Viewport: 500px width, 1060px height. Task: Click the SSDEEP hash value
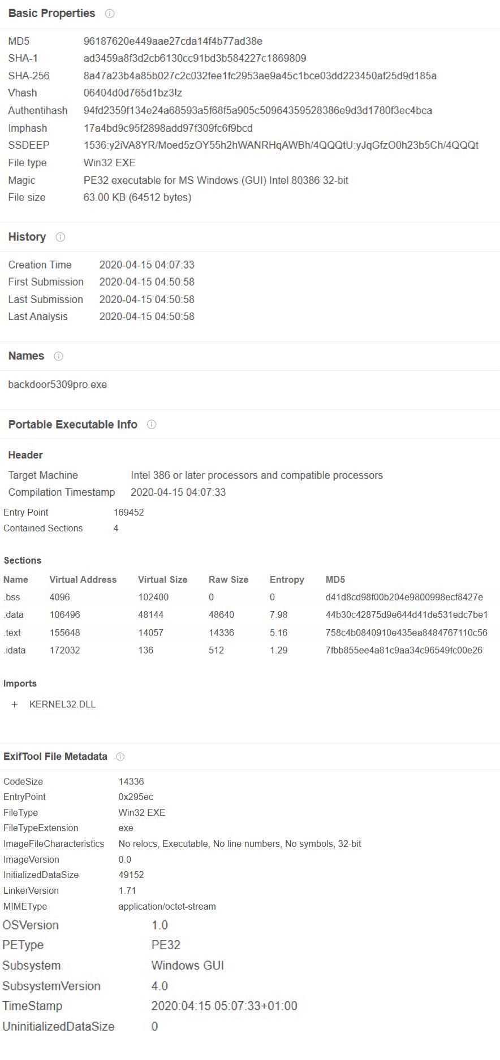click(x=281, y=145)
